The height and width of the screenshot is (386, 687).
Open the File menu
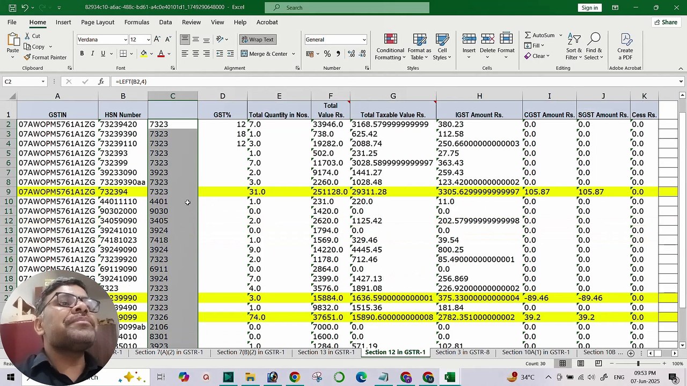point(12,22)
